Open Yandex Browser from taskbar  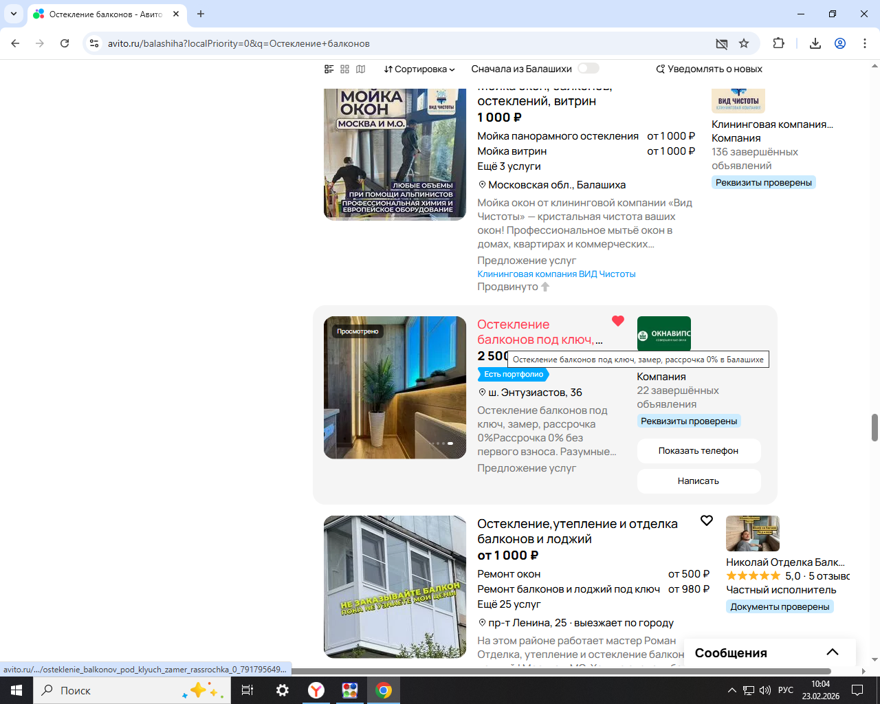[316, 690]
